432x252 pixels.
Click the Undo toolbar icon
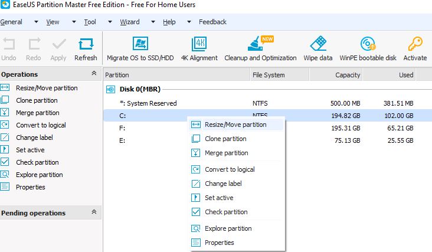coord(9,44)
